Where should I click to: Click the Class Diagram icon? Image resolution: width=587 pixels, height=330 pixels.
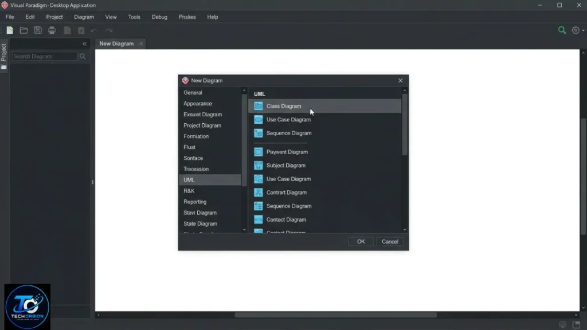(259, 106)
